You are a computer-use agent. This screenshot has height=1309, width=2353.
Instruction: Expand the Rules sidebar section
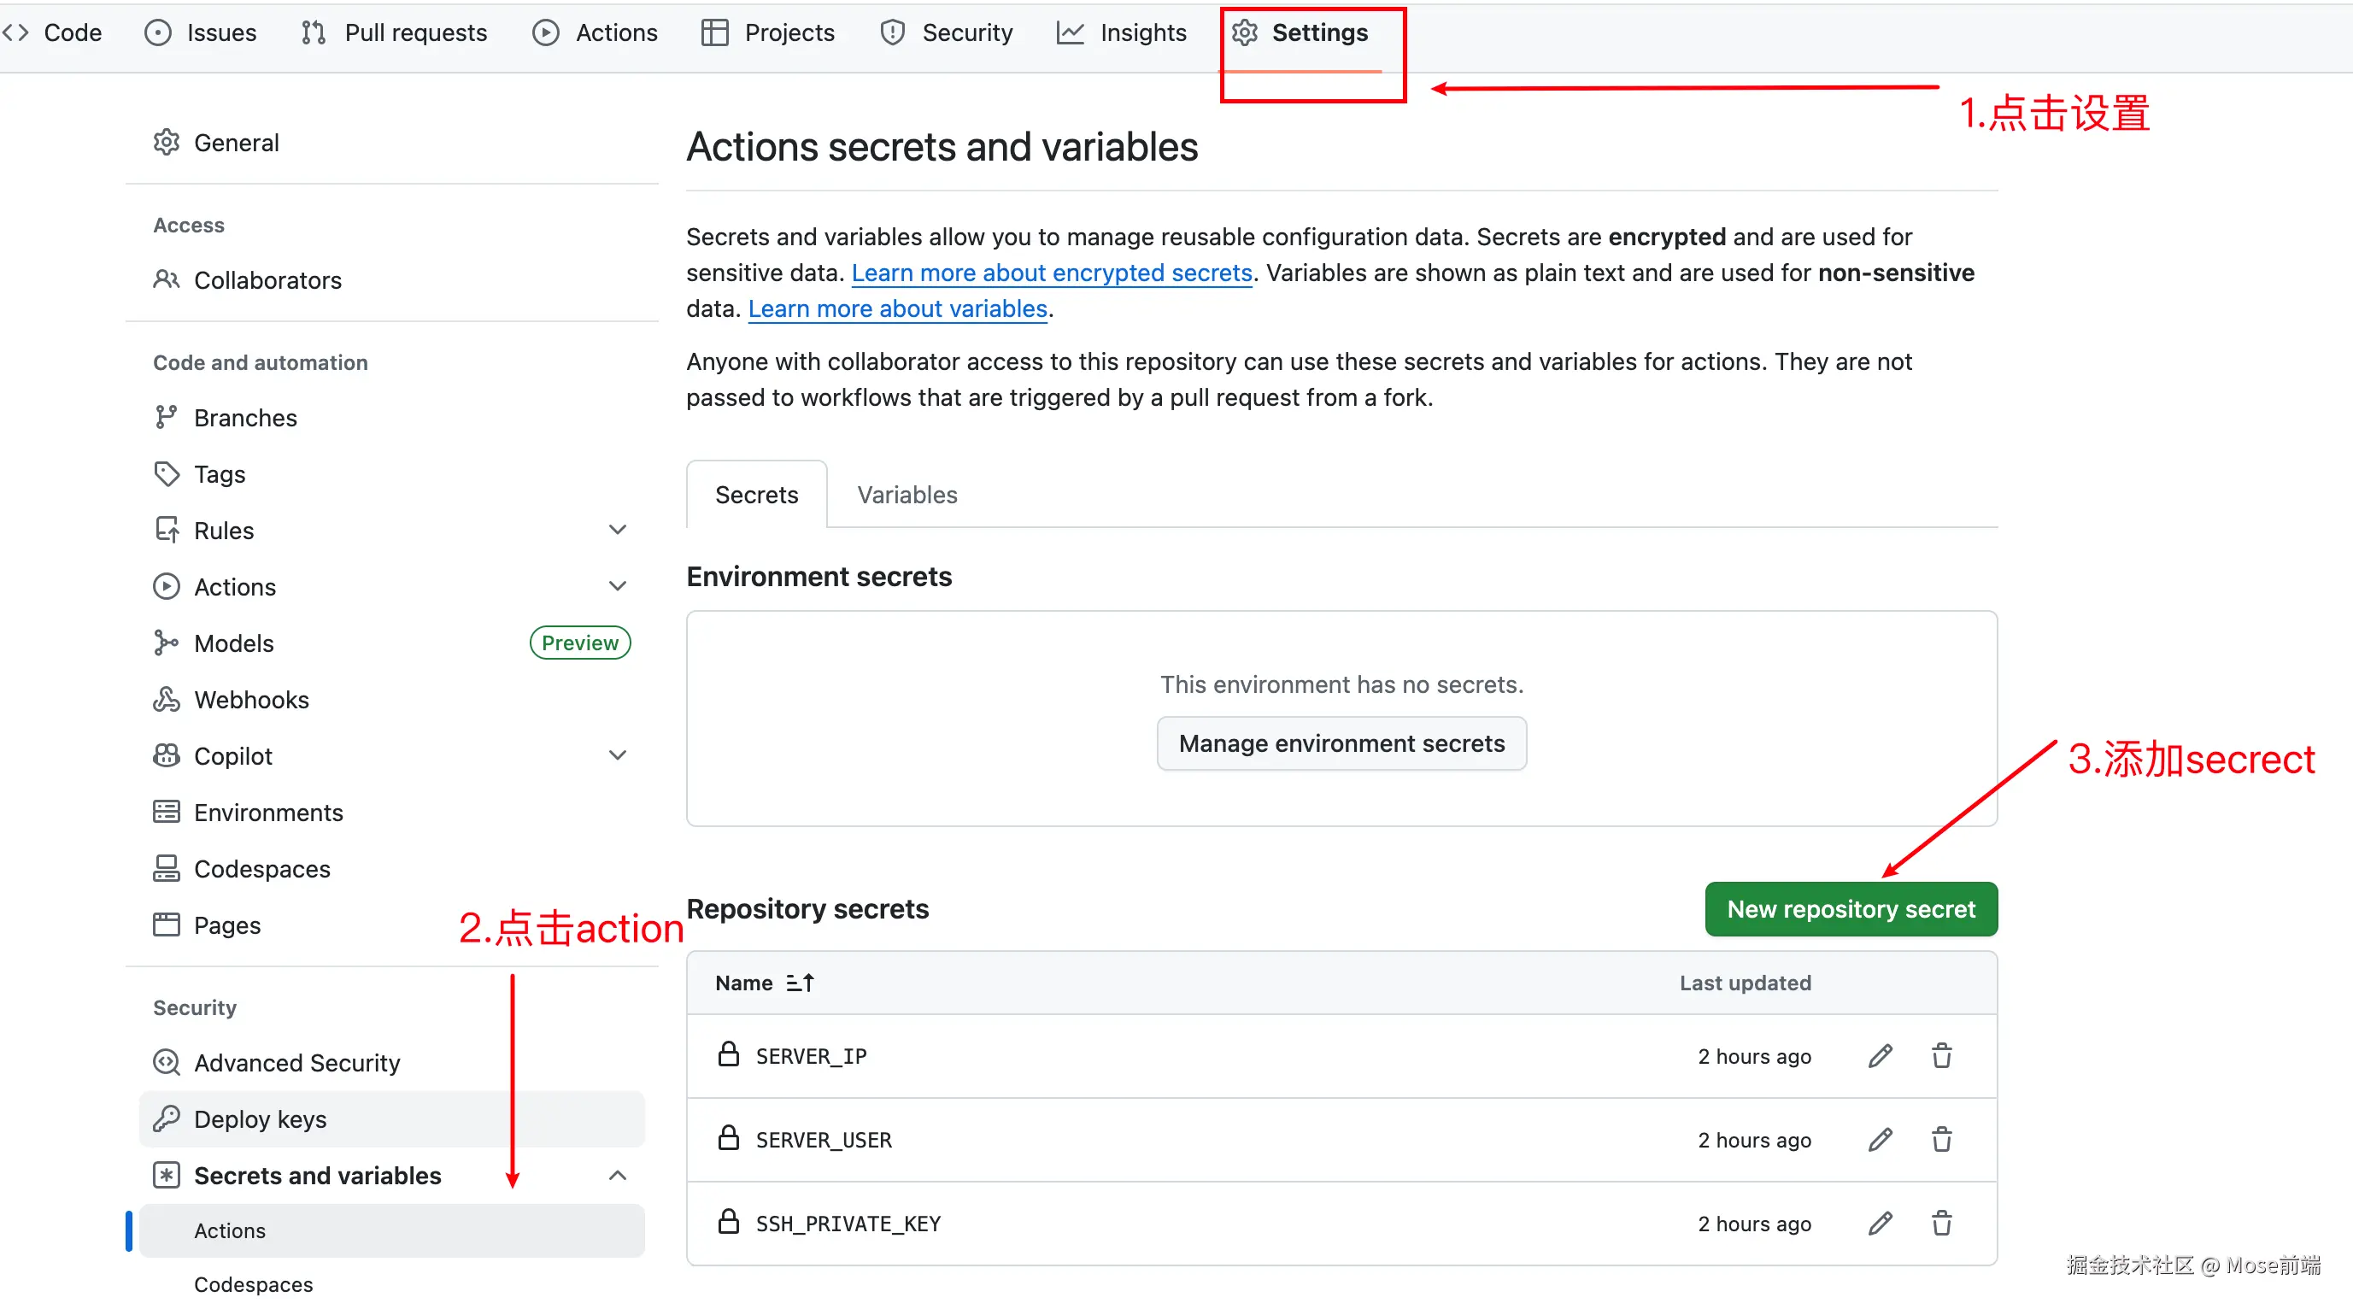pos(618,530)
